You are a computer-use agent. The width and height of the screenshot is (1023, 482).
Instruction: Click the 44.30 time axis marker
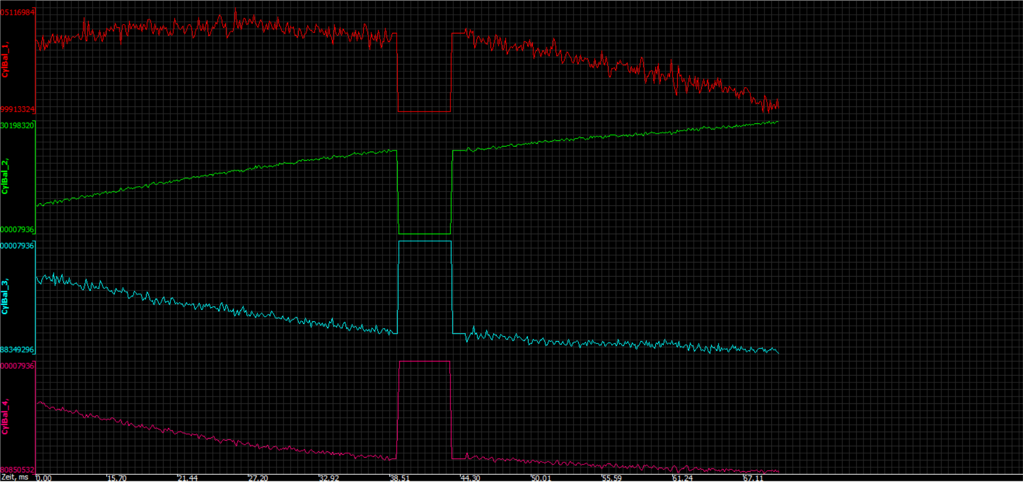click(470, 478)
